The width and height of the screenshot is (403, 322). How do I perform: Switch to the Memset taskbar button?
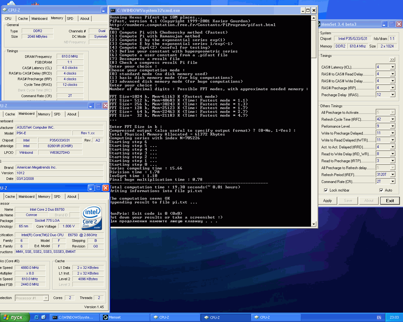125,317
